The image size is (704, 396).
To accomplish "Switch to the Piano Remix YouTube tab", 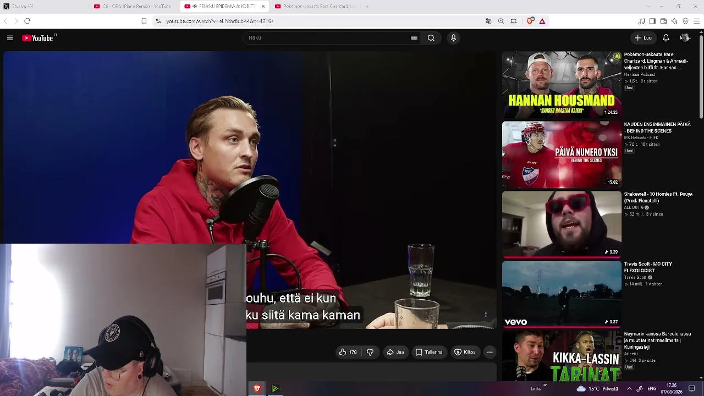I will [x=134, y=7].
